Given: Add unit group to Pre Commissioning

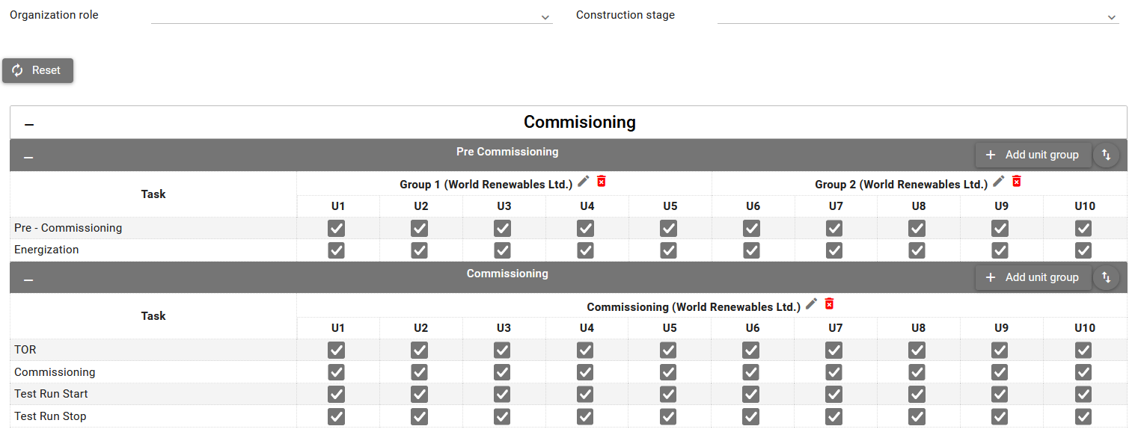Looking at the screenshot, I should (1033, 155).
